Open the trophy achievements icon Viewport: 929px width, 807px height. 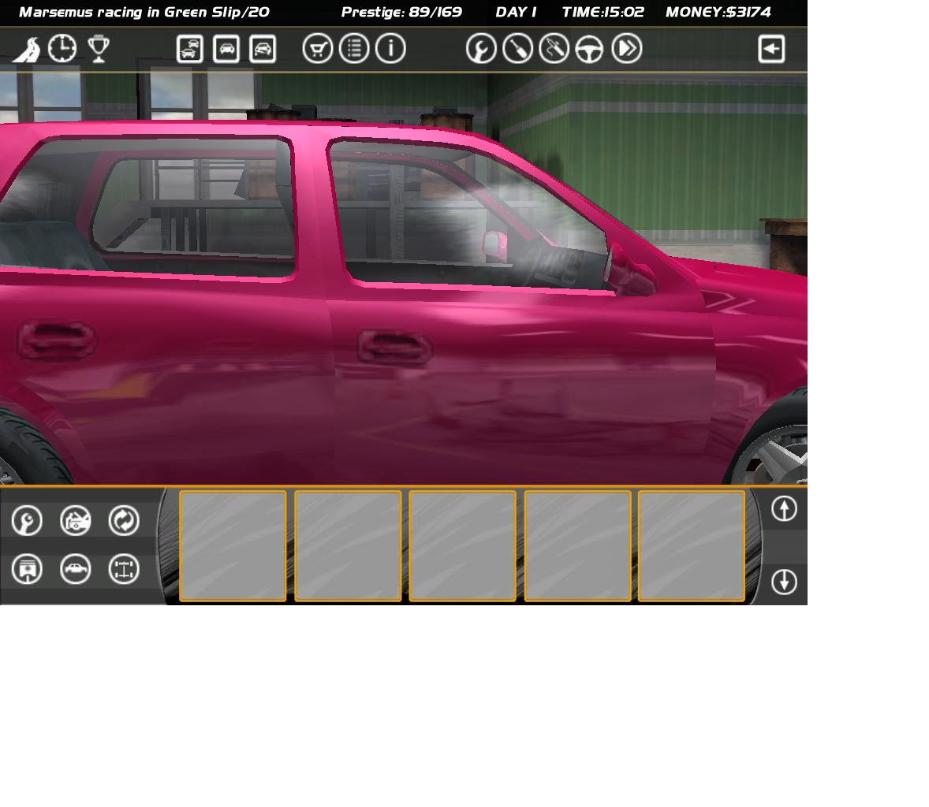99,49
